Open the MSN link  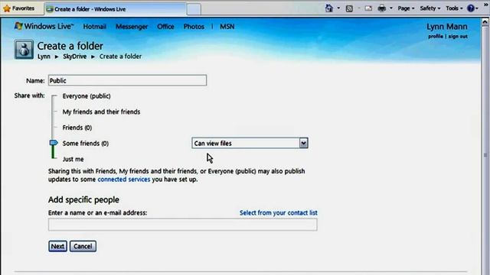[227, 27]
